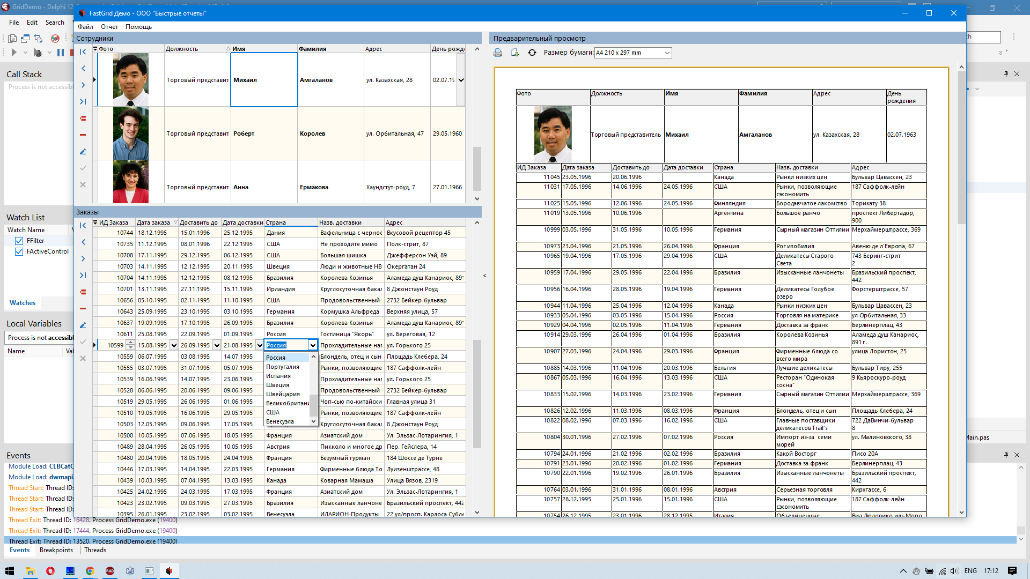Click next record arrow in Сотрудники navigator
The height and width of the screenshot is (579, 1030).
point(83,85)
